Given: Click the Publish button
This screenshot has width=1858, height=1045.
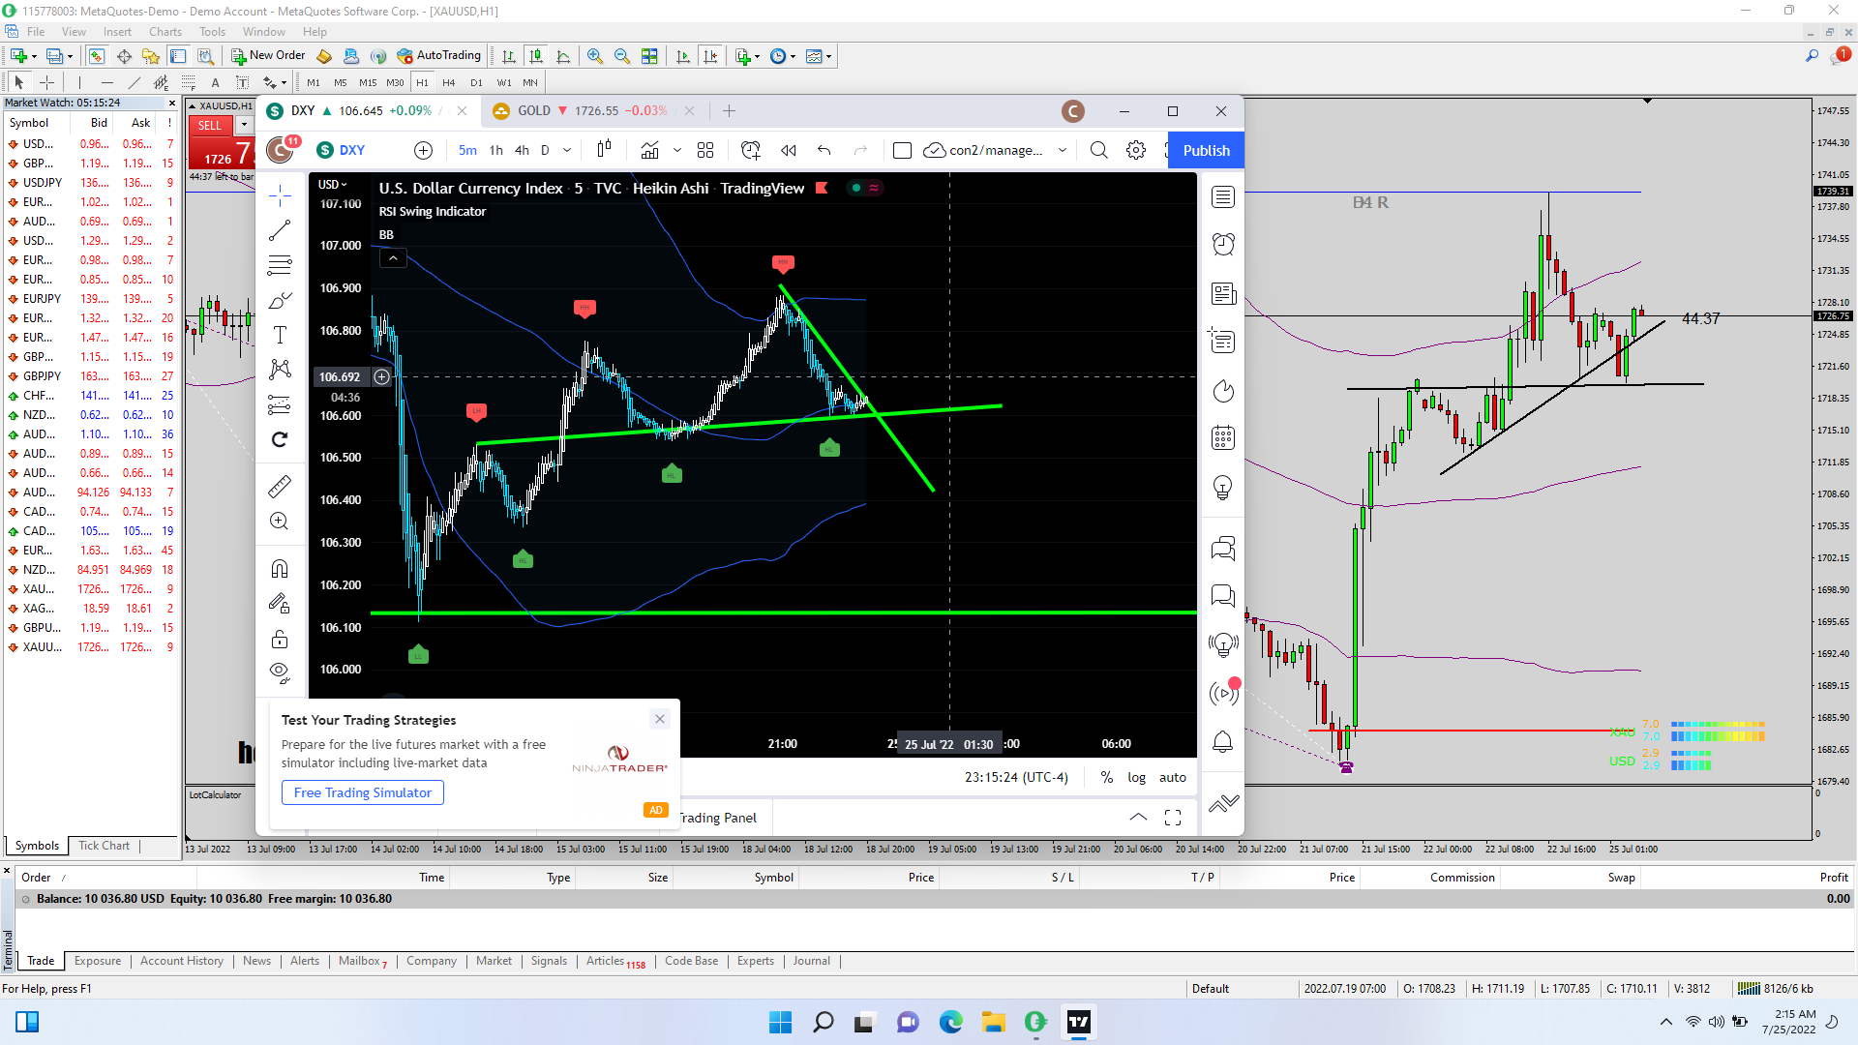Looking at the screenshot, I should [1206, 150].
